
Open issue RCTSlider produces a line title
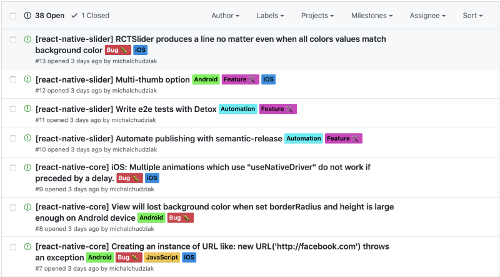pyautogui.click(x=211, y=44)
